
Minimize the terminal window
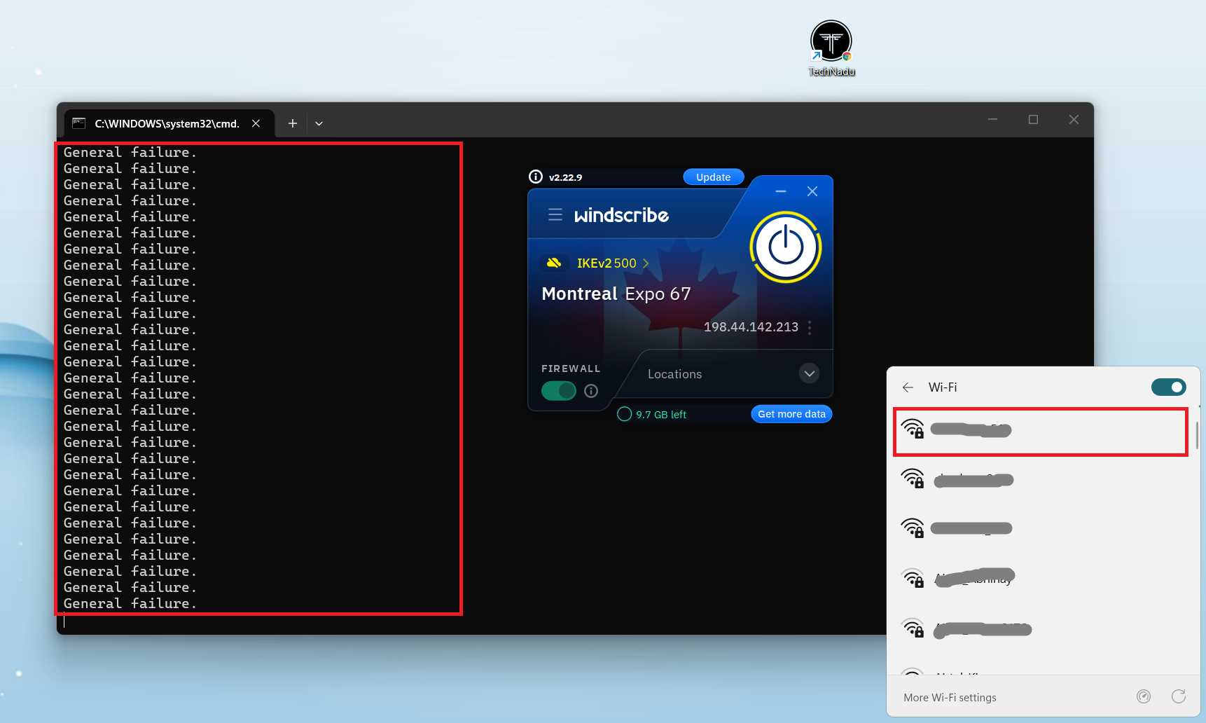coord(992,120)
